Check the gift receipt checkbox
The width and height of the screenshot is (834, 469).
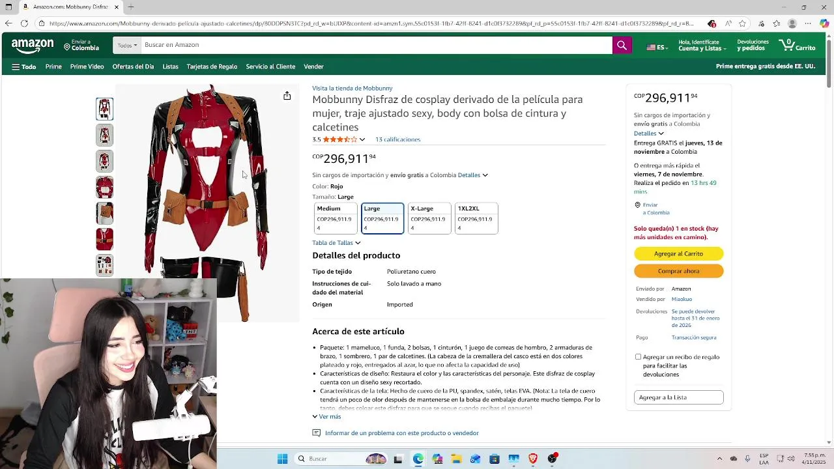(638, 357)
